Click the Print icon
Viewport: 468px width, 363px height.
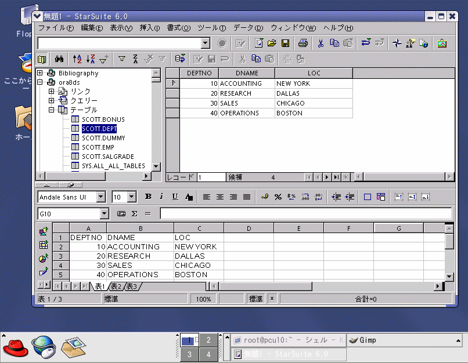(x=303, y=43)
